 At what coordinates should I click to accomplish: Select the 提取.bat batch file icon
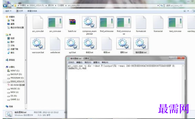coord(124,44)
